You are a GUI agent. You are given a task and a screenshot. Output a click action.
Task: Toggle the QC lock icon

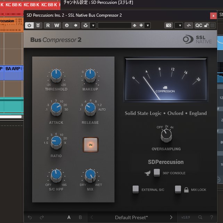click(206, 25)
